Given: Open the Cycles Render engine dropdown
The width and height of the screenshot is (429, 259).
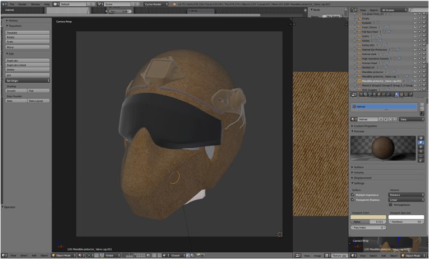Looking at the screenshot, I should [154, 4].
